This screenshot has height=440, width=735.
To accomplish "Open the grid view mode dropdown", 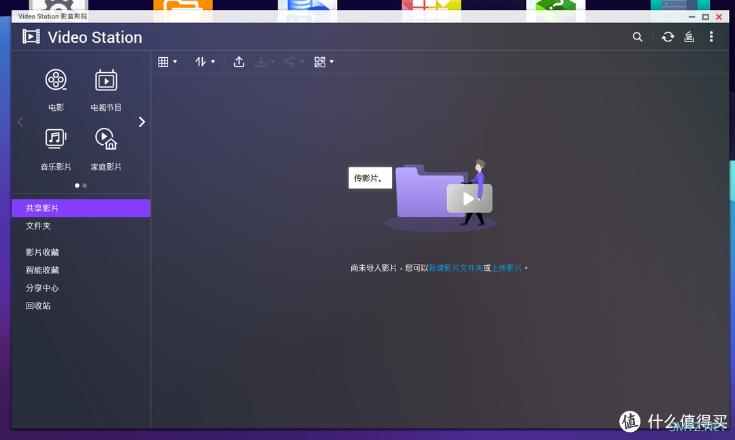I will point(167,62).
